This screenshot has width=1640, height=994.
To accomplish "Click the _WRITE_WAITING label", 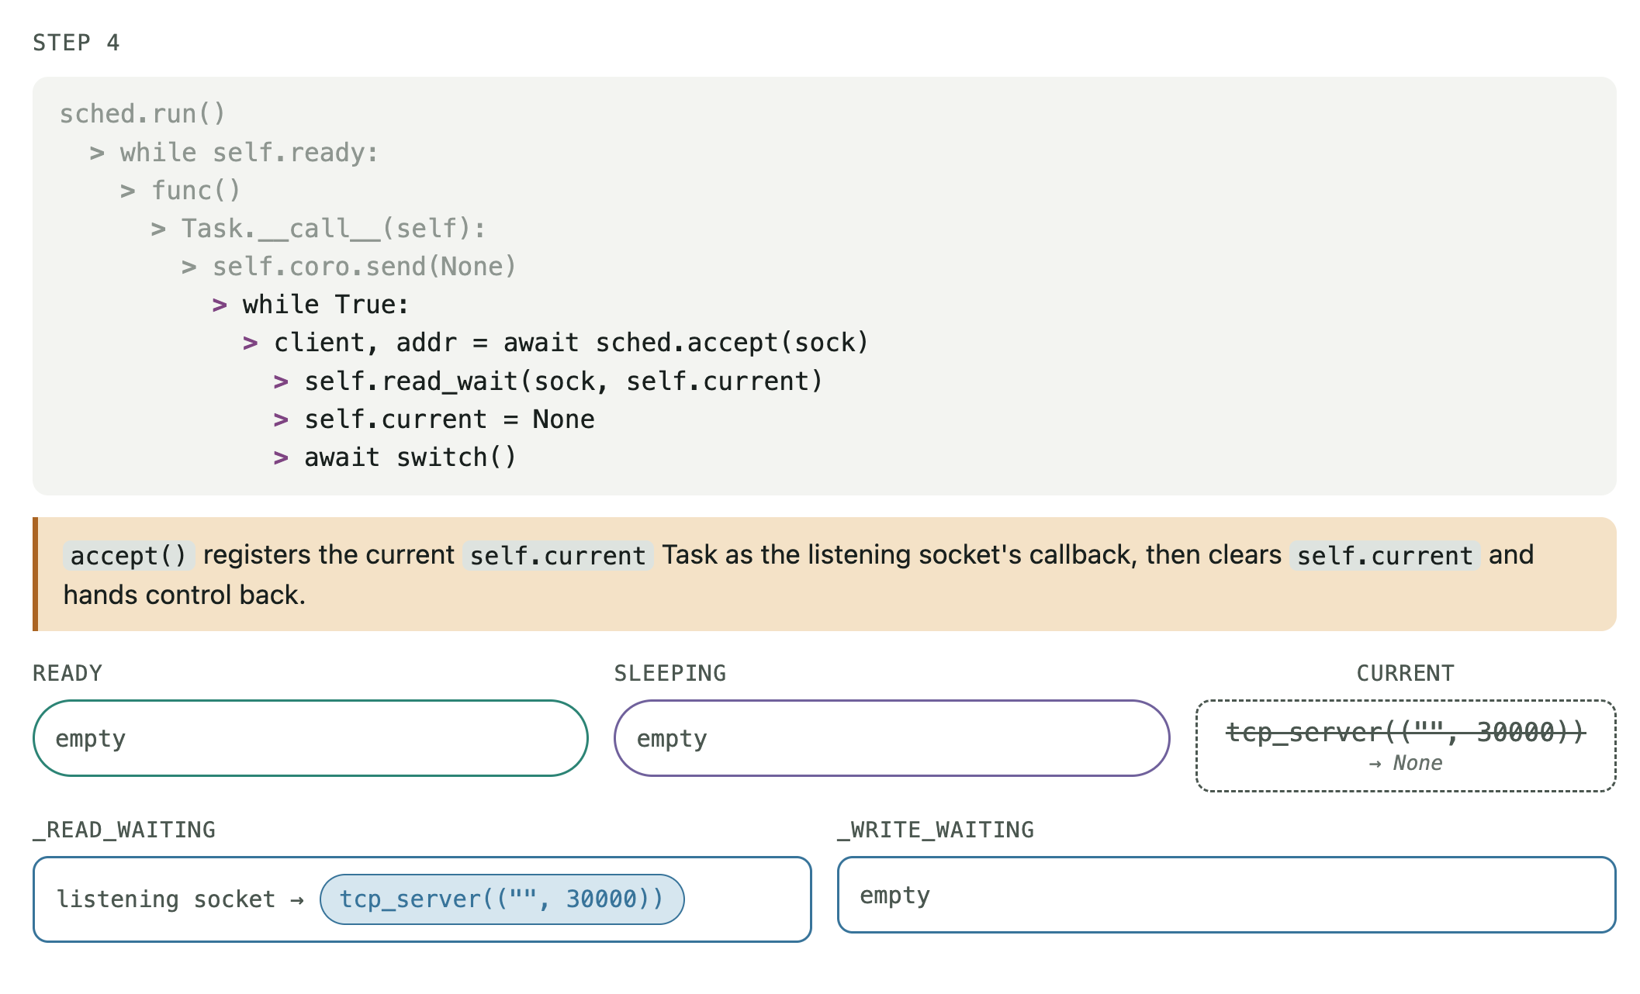I will coord(936,830).
